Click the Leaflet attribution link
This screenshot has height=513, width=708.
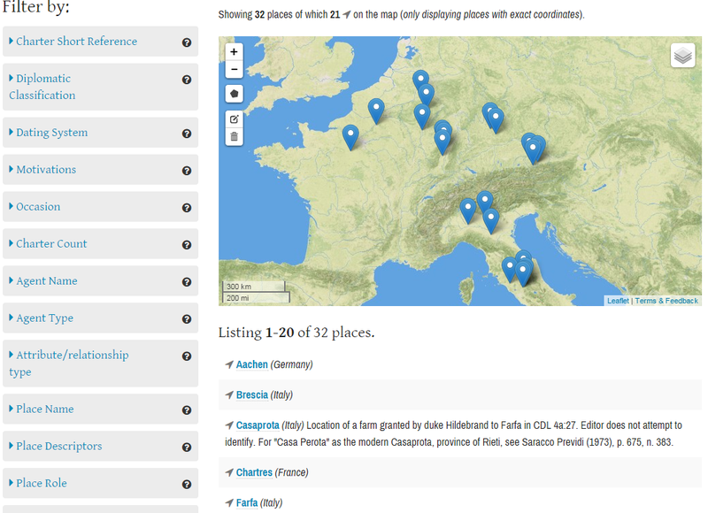pyautogui.click(x=618, y=301)
